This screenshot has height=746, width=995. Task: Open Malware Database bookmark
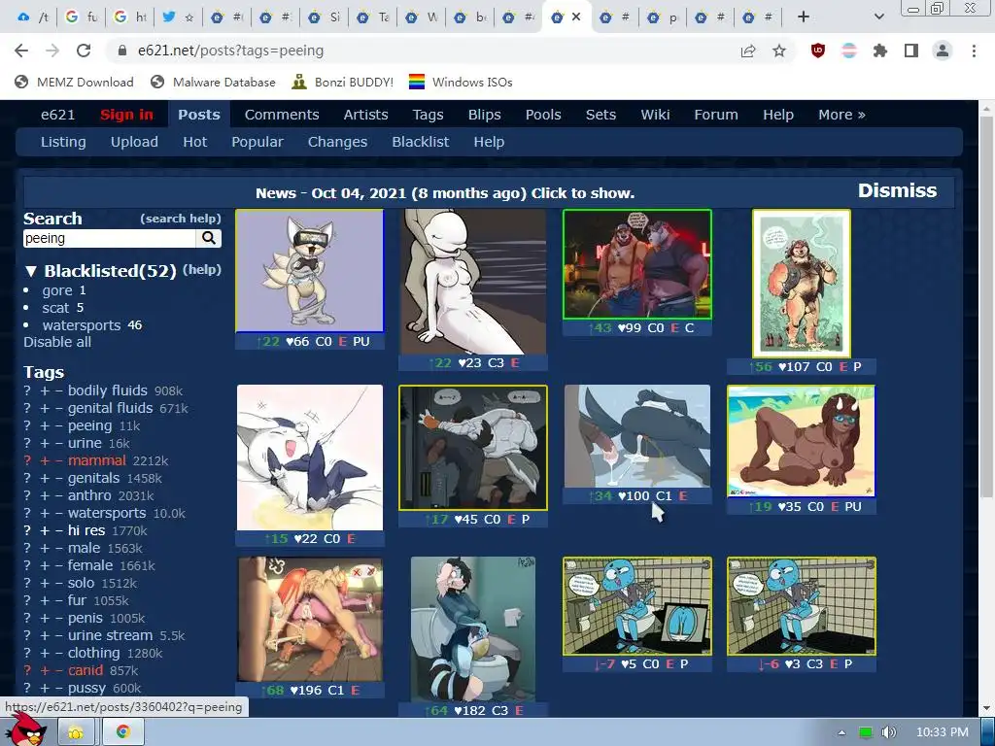click(x=213, y=82)
